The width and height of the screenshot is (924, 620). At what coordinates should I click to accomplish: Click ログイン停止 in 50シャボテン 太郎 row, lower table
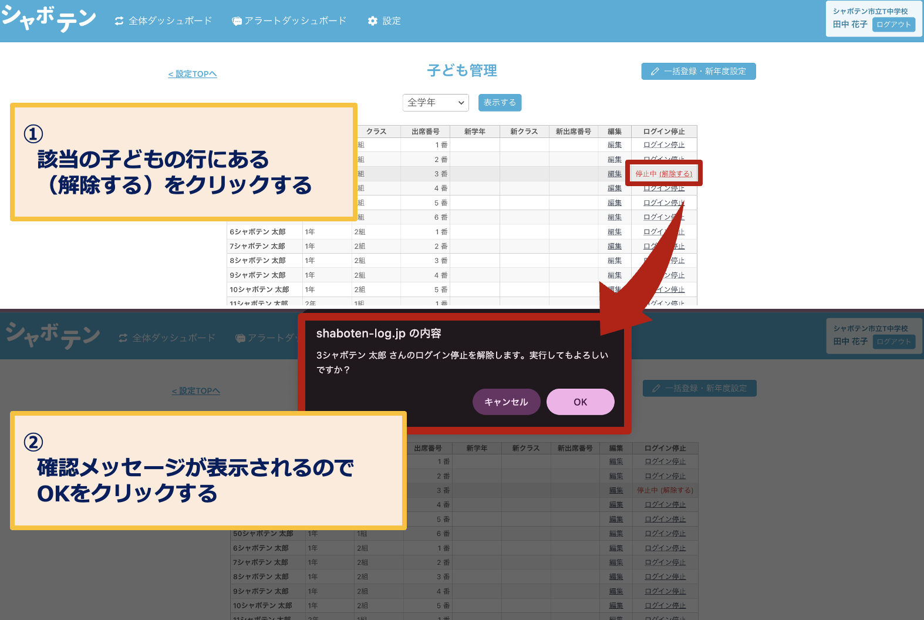coord(665,534)
